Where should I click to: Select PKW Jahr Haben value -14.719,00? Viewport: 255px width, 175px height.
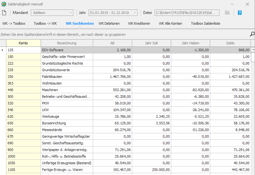point(191,103)
